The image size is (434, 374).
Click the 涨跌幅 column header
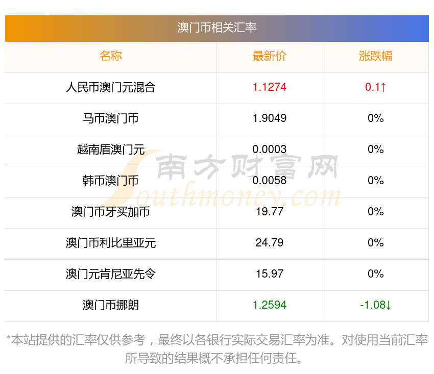click(376, 56)
